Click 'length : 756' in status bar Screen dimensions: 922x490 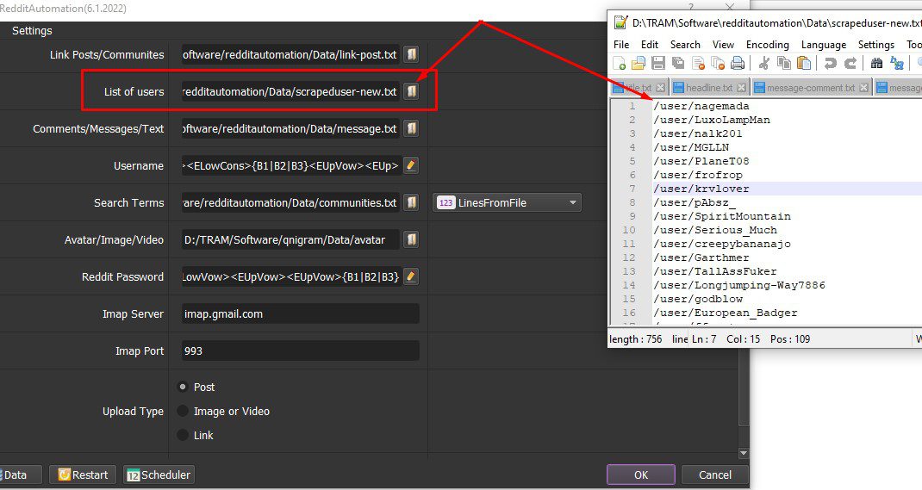point(636,339)
